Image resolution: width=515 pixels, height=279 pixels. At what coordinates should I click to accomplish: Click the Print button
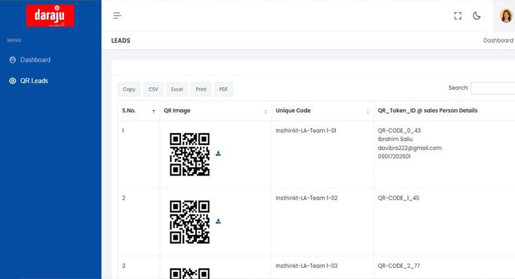point(201,89)
